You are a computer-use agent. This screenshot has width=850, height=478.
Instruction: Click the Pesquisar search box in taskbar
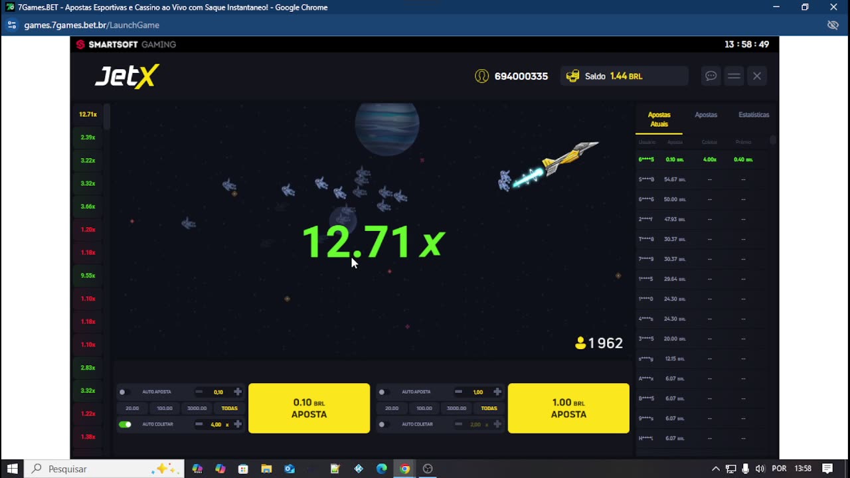(x=105, y=469)
